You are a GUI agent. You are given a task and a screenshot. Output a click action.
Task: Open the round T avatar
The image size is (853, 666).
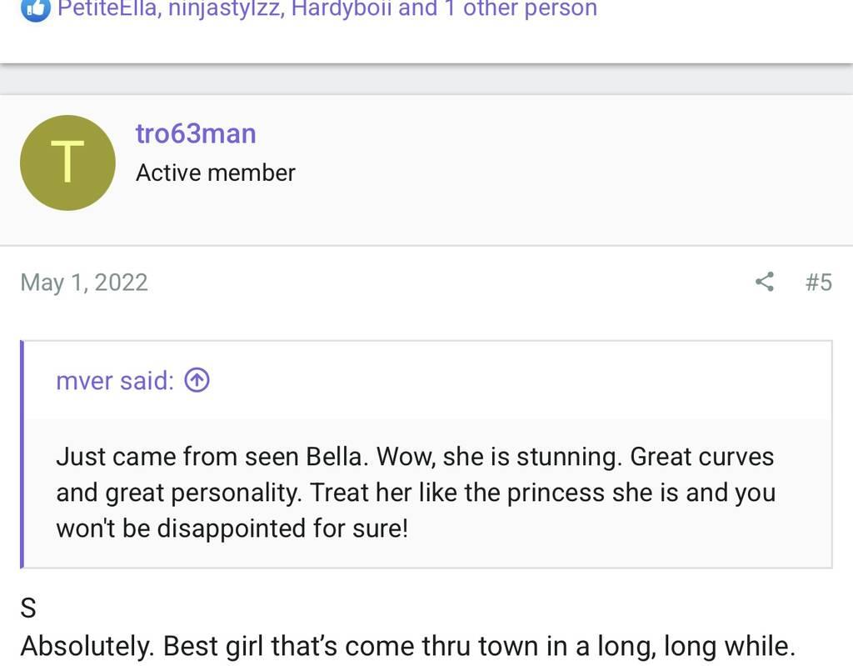click(67, 163)
